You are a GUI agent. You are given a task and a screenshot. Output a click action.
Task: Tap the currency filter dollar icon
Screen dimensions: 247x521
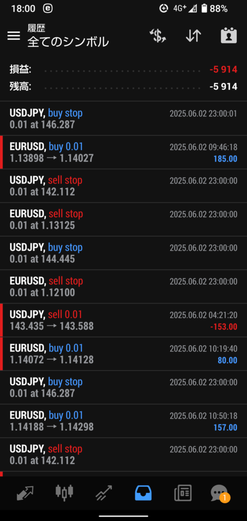coord(157,36)
